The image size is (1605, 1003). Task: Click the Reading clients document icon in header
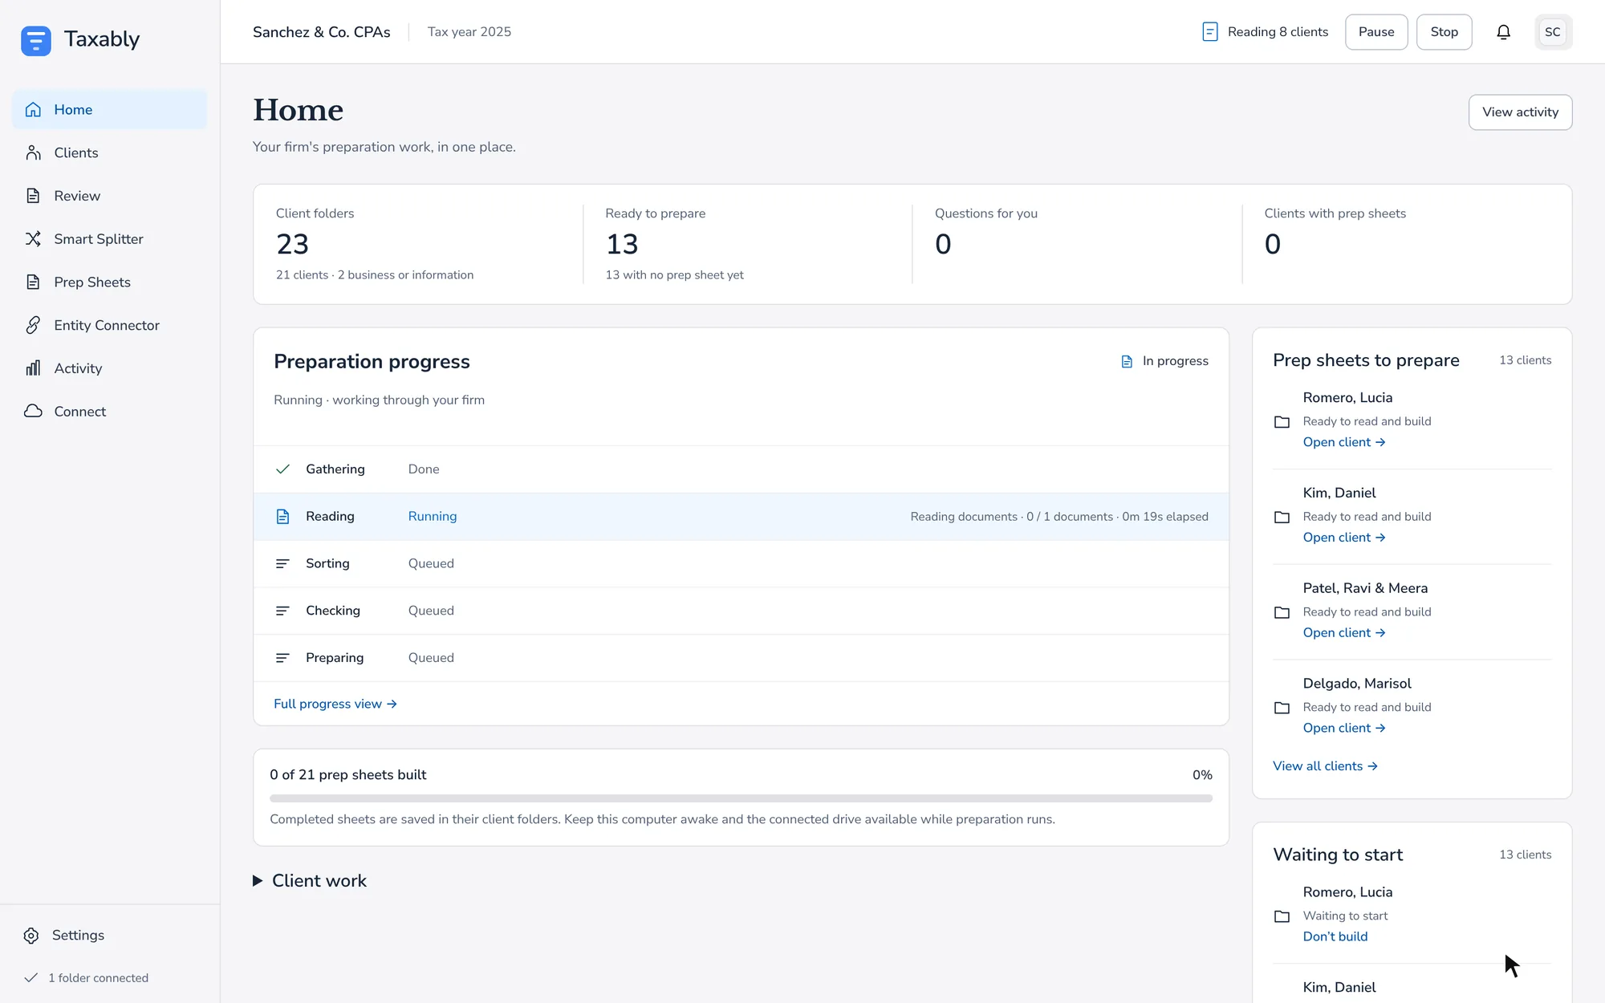[x=1209, y=32]
